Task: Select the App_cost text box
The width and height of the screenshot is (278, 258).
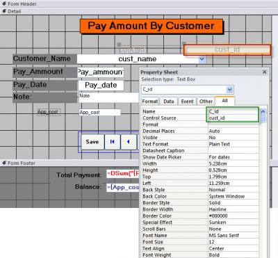Action: [x=99, y=113]
